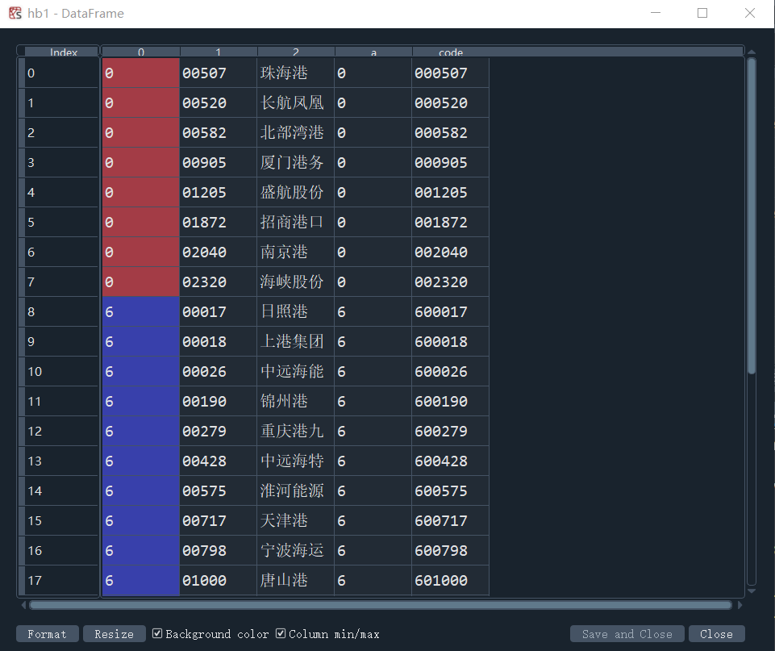
Task: Select row index 0 header
Action: [x=60, y=73]
